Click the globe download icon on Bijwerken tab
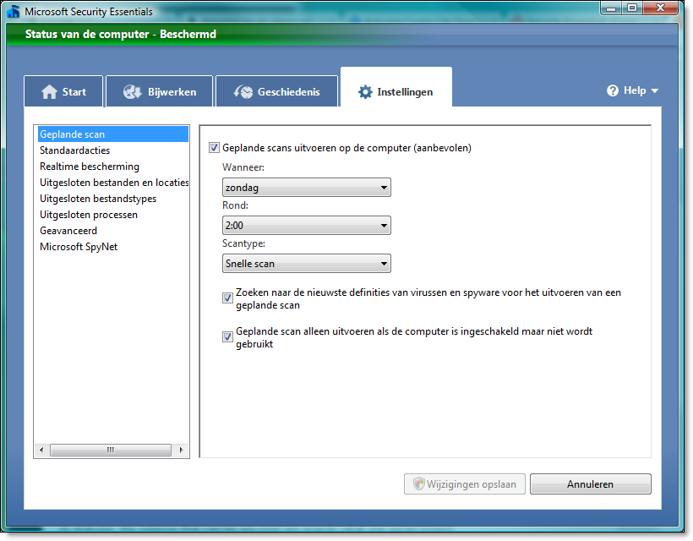Screen dimensions: 693x541 point(132,92)
